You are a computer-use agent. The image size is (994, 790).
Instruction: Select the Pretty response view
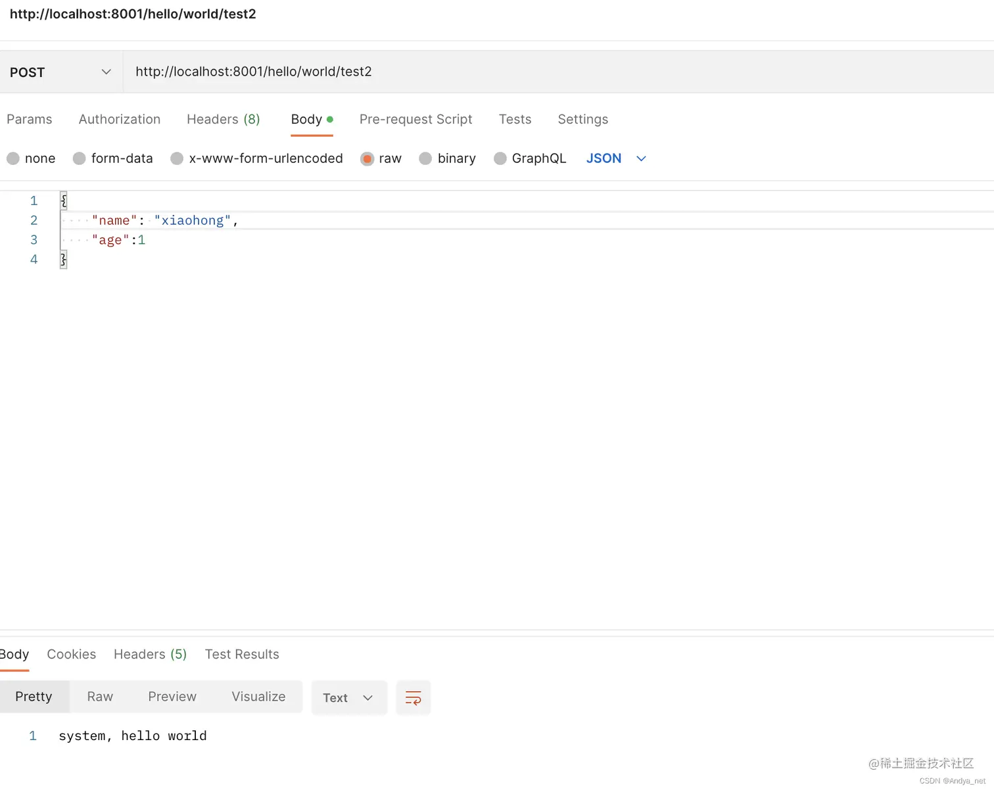coord(34,697)
